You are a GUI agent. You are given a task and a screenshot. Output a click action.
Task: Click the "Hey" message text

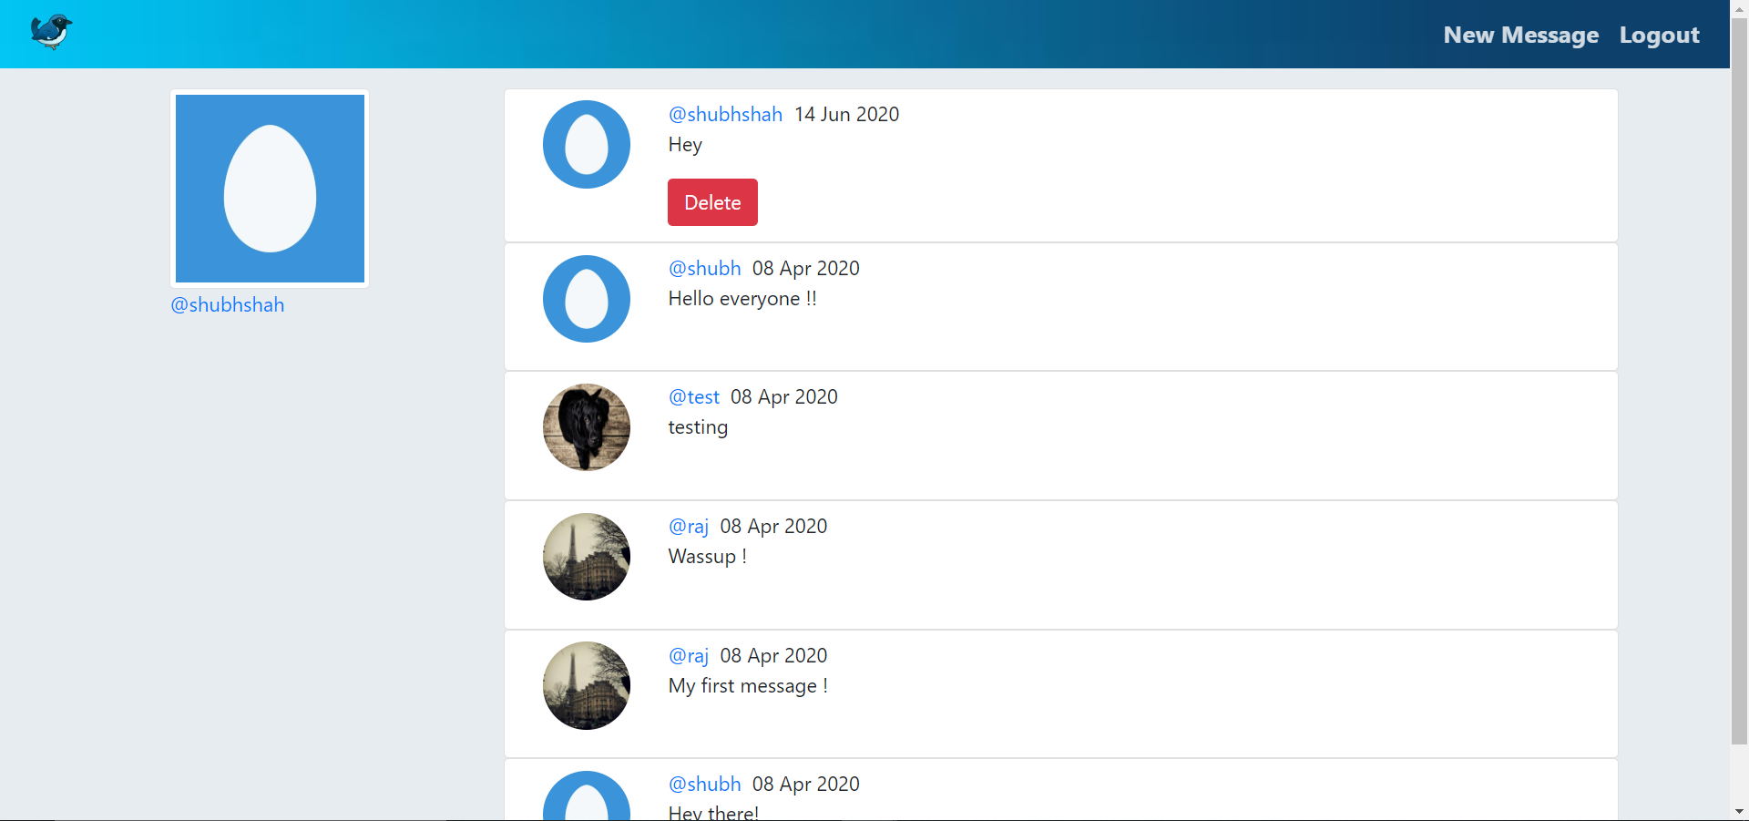[685, 144]
